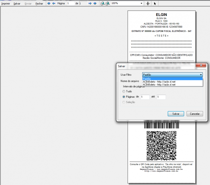Screen dimensions: 210x185
Task: Select the Tudo radio button
Action: coord(124,91)
